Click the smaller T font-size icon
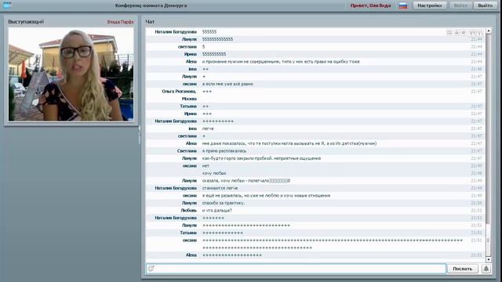Image resolution: width=502 pixels, height=282 pixels. click(479, 33)
